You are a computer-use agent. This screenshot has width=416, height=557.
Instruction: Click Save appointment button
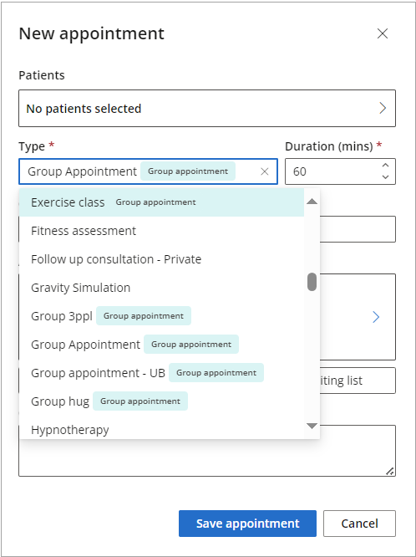coord(247,524)
